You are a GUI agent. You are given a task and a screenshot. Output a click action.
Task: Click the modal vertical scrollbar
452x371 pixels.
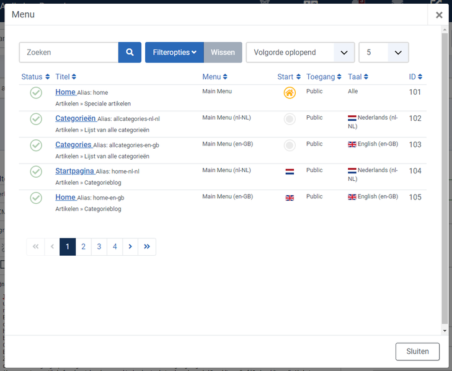(x=445, y=178)
